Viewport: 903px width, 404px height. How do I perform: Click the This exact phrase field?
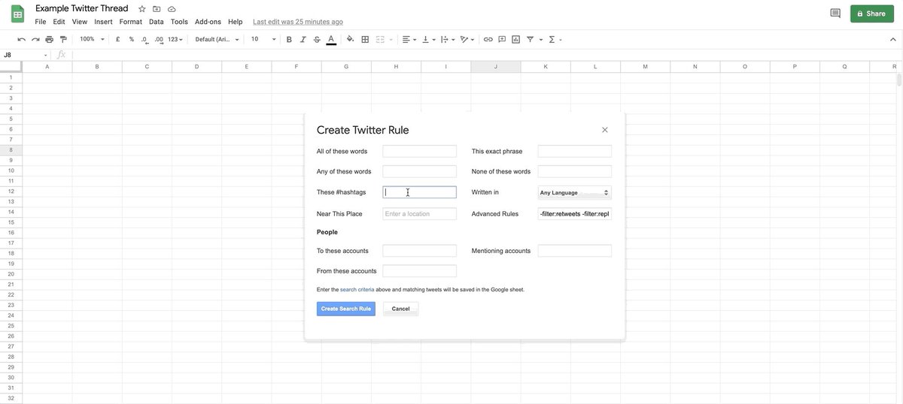575,151
